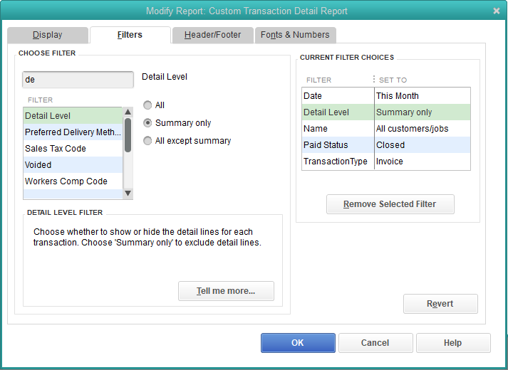Viewport: 508px width, 370px height.
Task: Click the column resize handle beside Set To
Action: [x=374, y=80]
